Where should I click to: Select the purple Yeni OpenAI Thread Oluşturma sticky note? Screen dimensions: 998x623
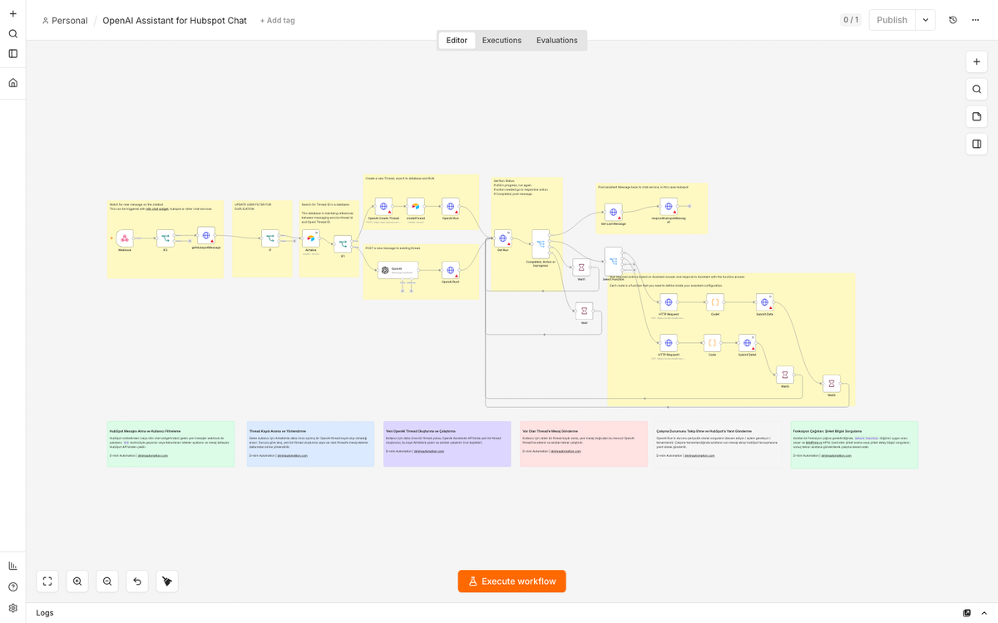point(447,444)
